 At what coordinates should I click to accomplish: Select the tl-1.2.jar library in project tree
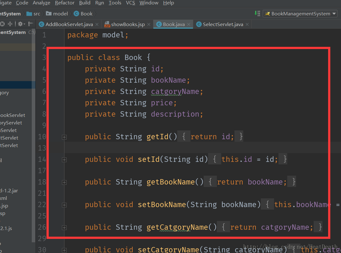9,191
